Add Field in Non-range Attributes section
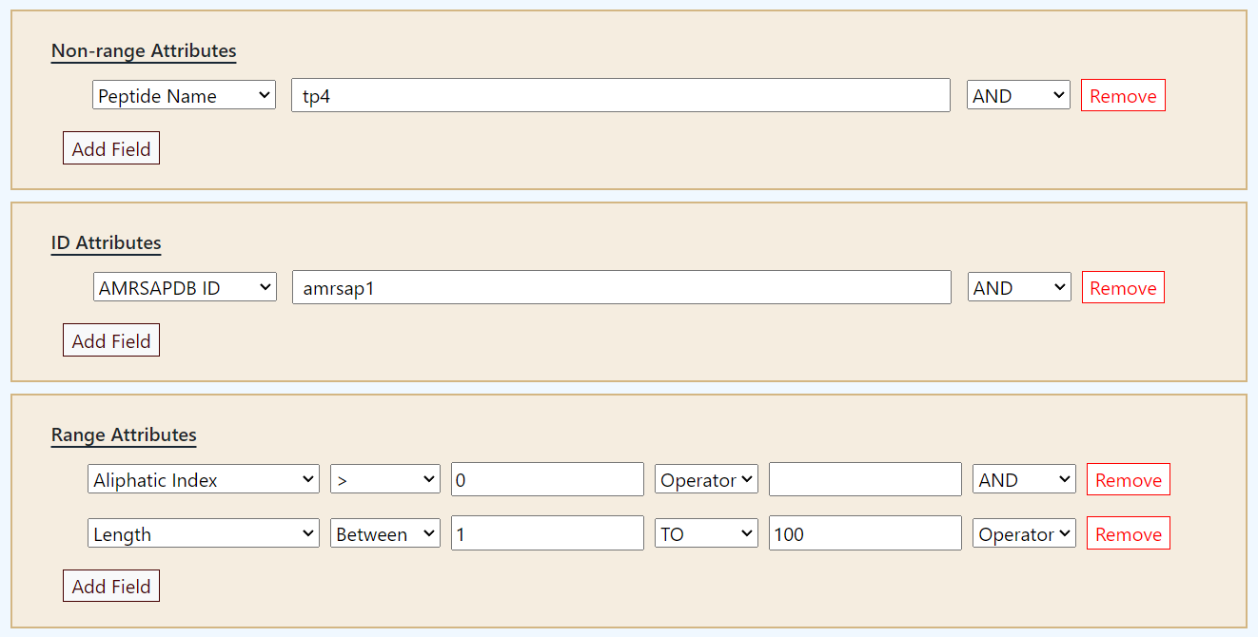 (111, 148)
